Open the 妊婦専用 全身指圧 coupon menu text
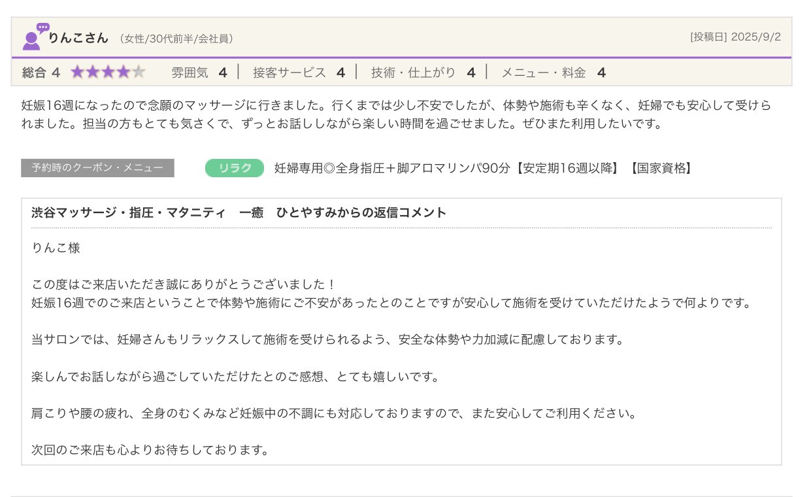 (482, 168)
